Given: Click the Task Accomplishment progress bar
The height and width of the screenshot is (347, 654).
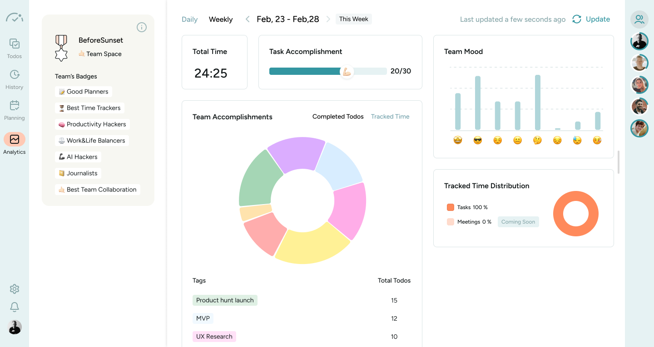Looking at the screenshot, I should click(327, 71).
